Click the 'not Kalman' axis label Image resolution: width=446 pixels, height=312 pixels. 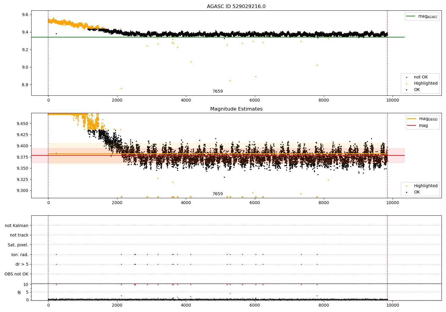tap(17, 226)
